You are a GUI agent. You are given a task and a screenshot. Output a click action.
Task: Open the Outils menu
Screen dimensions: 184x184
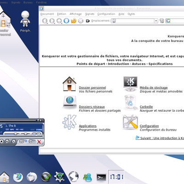131,14
